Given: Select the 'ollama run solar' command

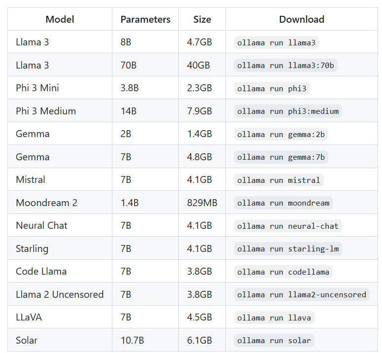Looking at the screenshot, I should click(274, 341).
